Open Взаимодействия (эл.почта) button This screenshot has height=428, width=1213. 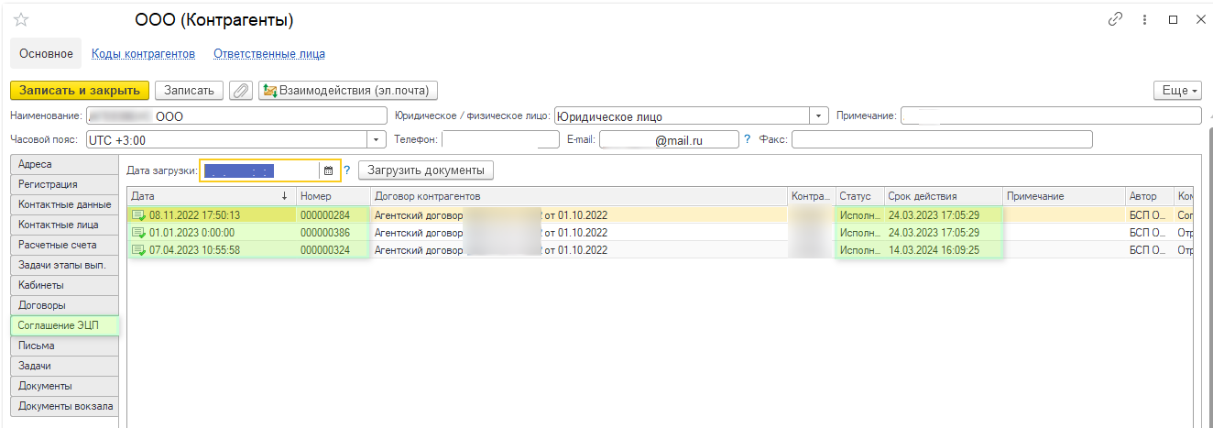tap(348, 90)
